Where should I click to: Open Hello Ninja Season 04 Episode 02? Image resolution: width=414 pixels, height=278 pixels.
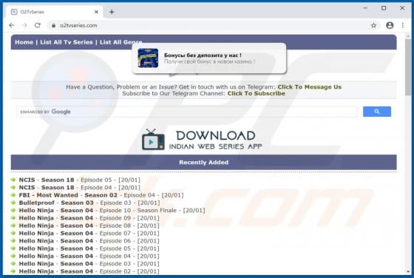pyautogui.click(x=89, y=271)
